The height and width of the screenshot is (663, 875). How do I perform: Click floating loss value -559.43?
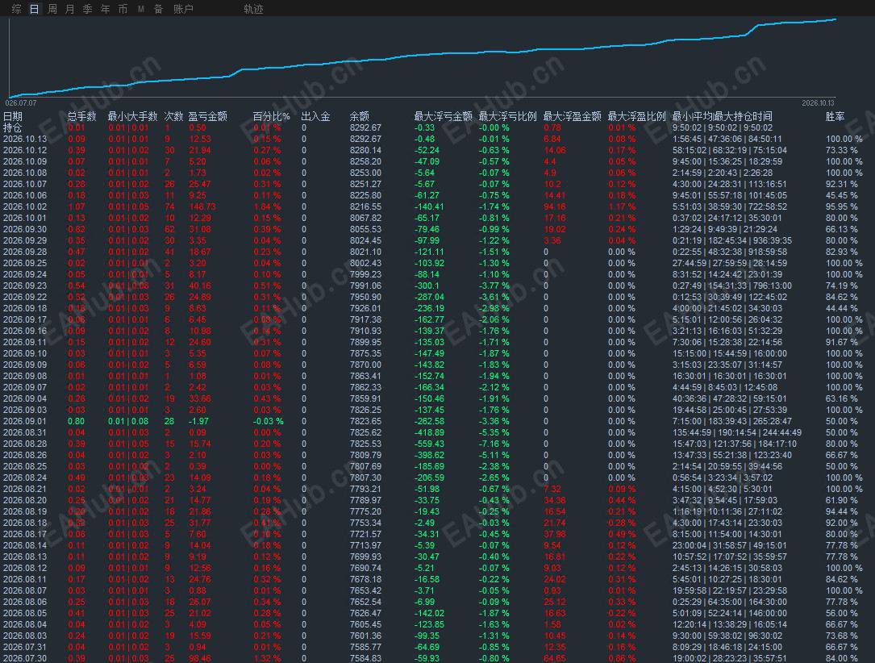click(x=429, y=444)
